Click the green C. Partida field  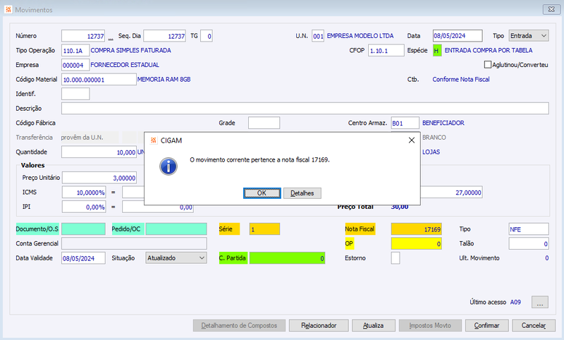pyautogui.click(x=287, y=258)
